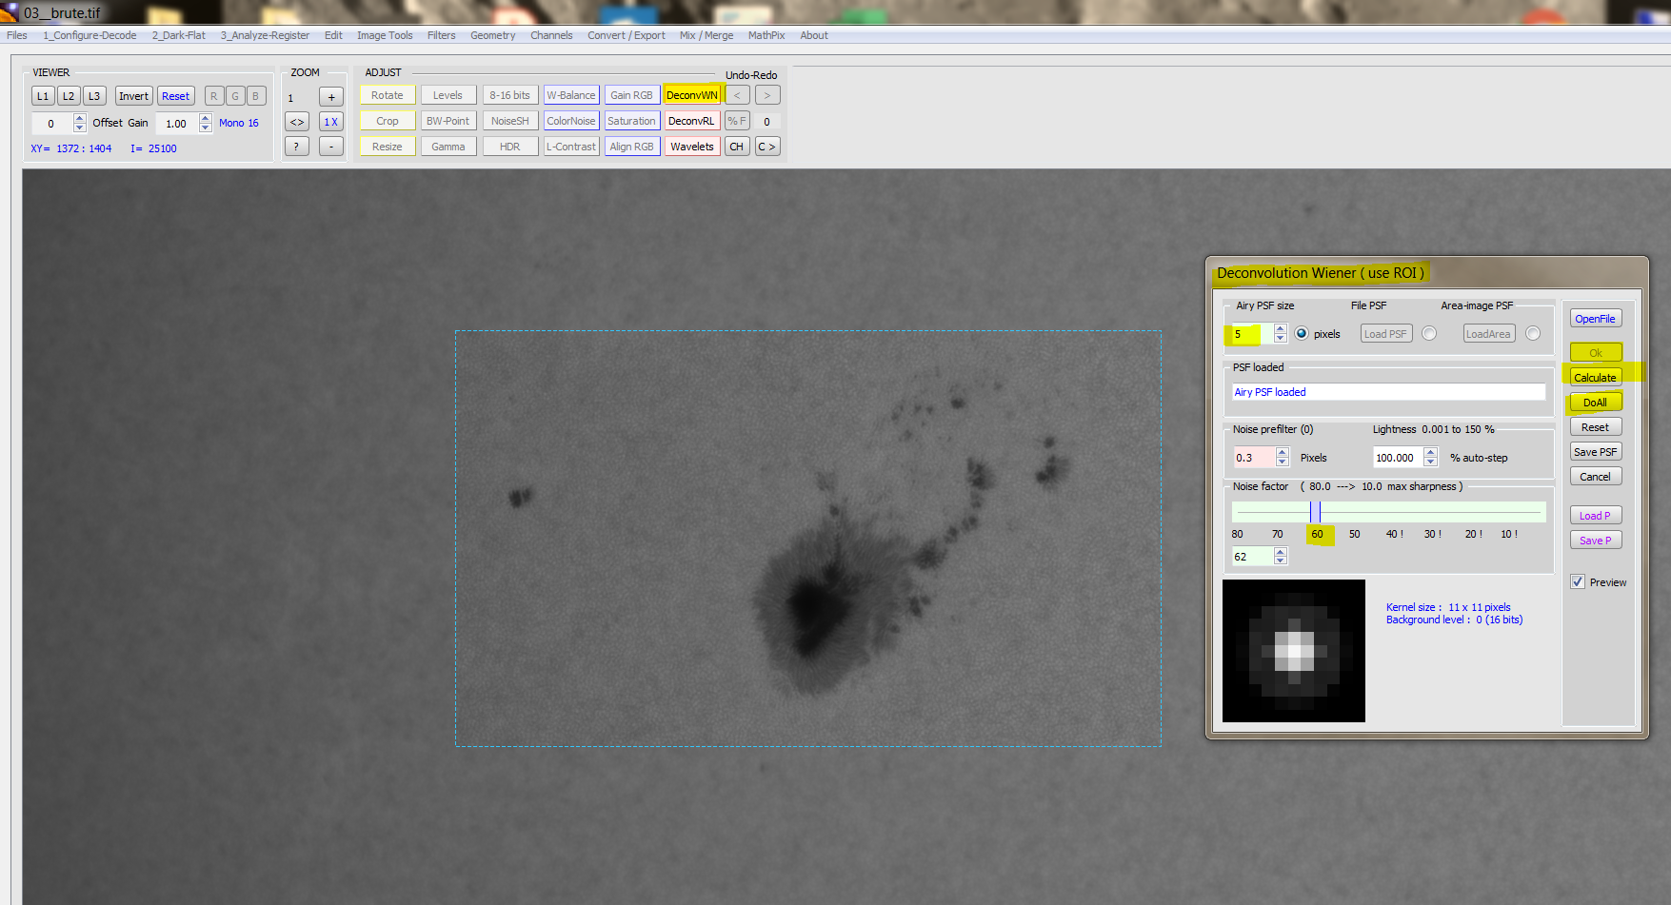Open the HDR tool

pyautogui.click(x=510, y=147)
